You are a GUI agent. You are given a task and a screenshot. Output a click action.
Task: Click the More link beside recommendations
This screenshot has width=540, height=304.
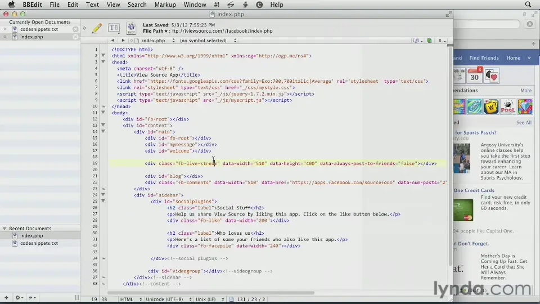[x=526, y=90]
